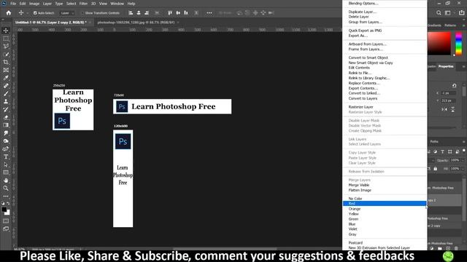
Task: Select the History Brush tool
Action: point(6,109)
